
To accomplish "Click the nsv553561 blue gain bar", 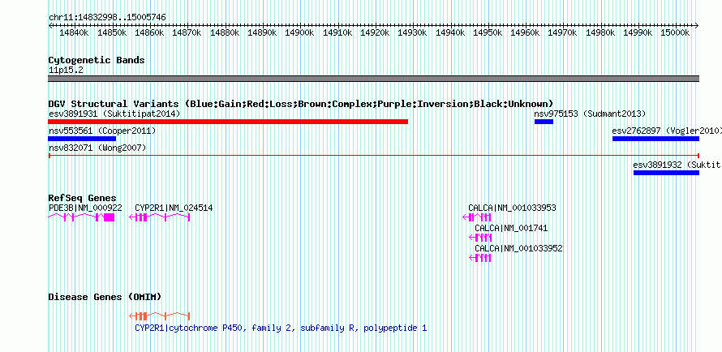I will click(x=82, y=139).
